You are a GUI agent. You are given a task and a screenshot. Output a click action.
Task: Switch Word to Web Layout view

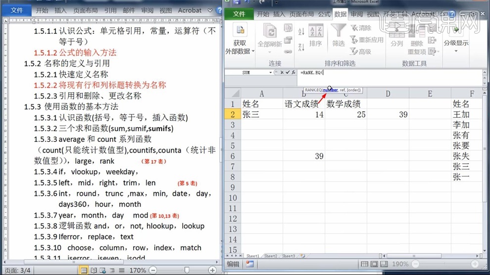pyautogui.click(x=103, y=271)
